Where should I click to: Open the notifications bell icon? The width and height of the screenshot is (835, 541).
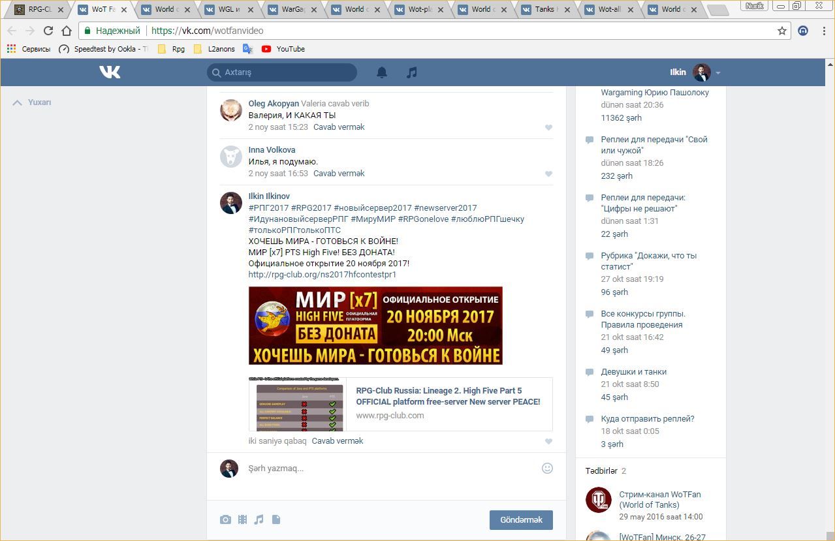point(382,72)
